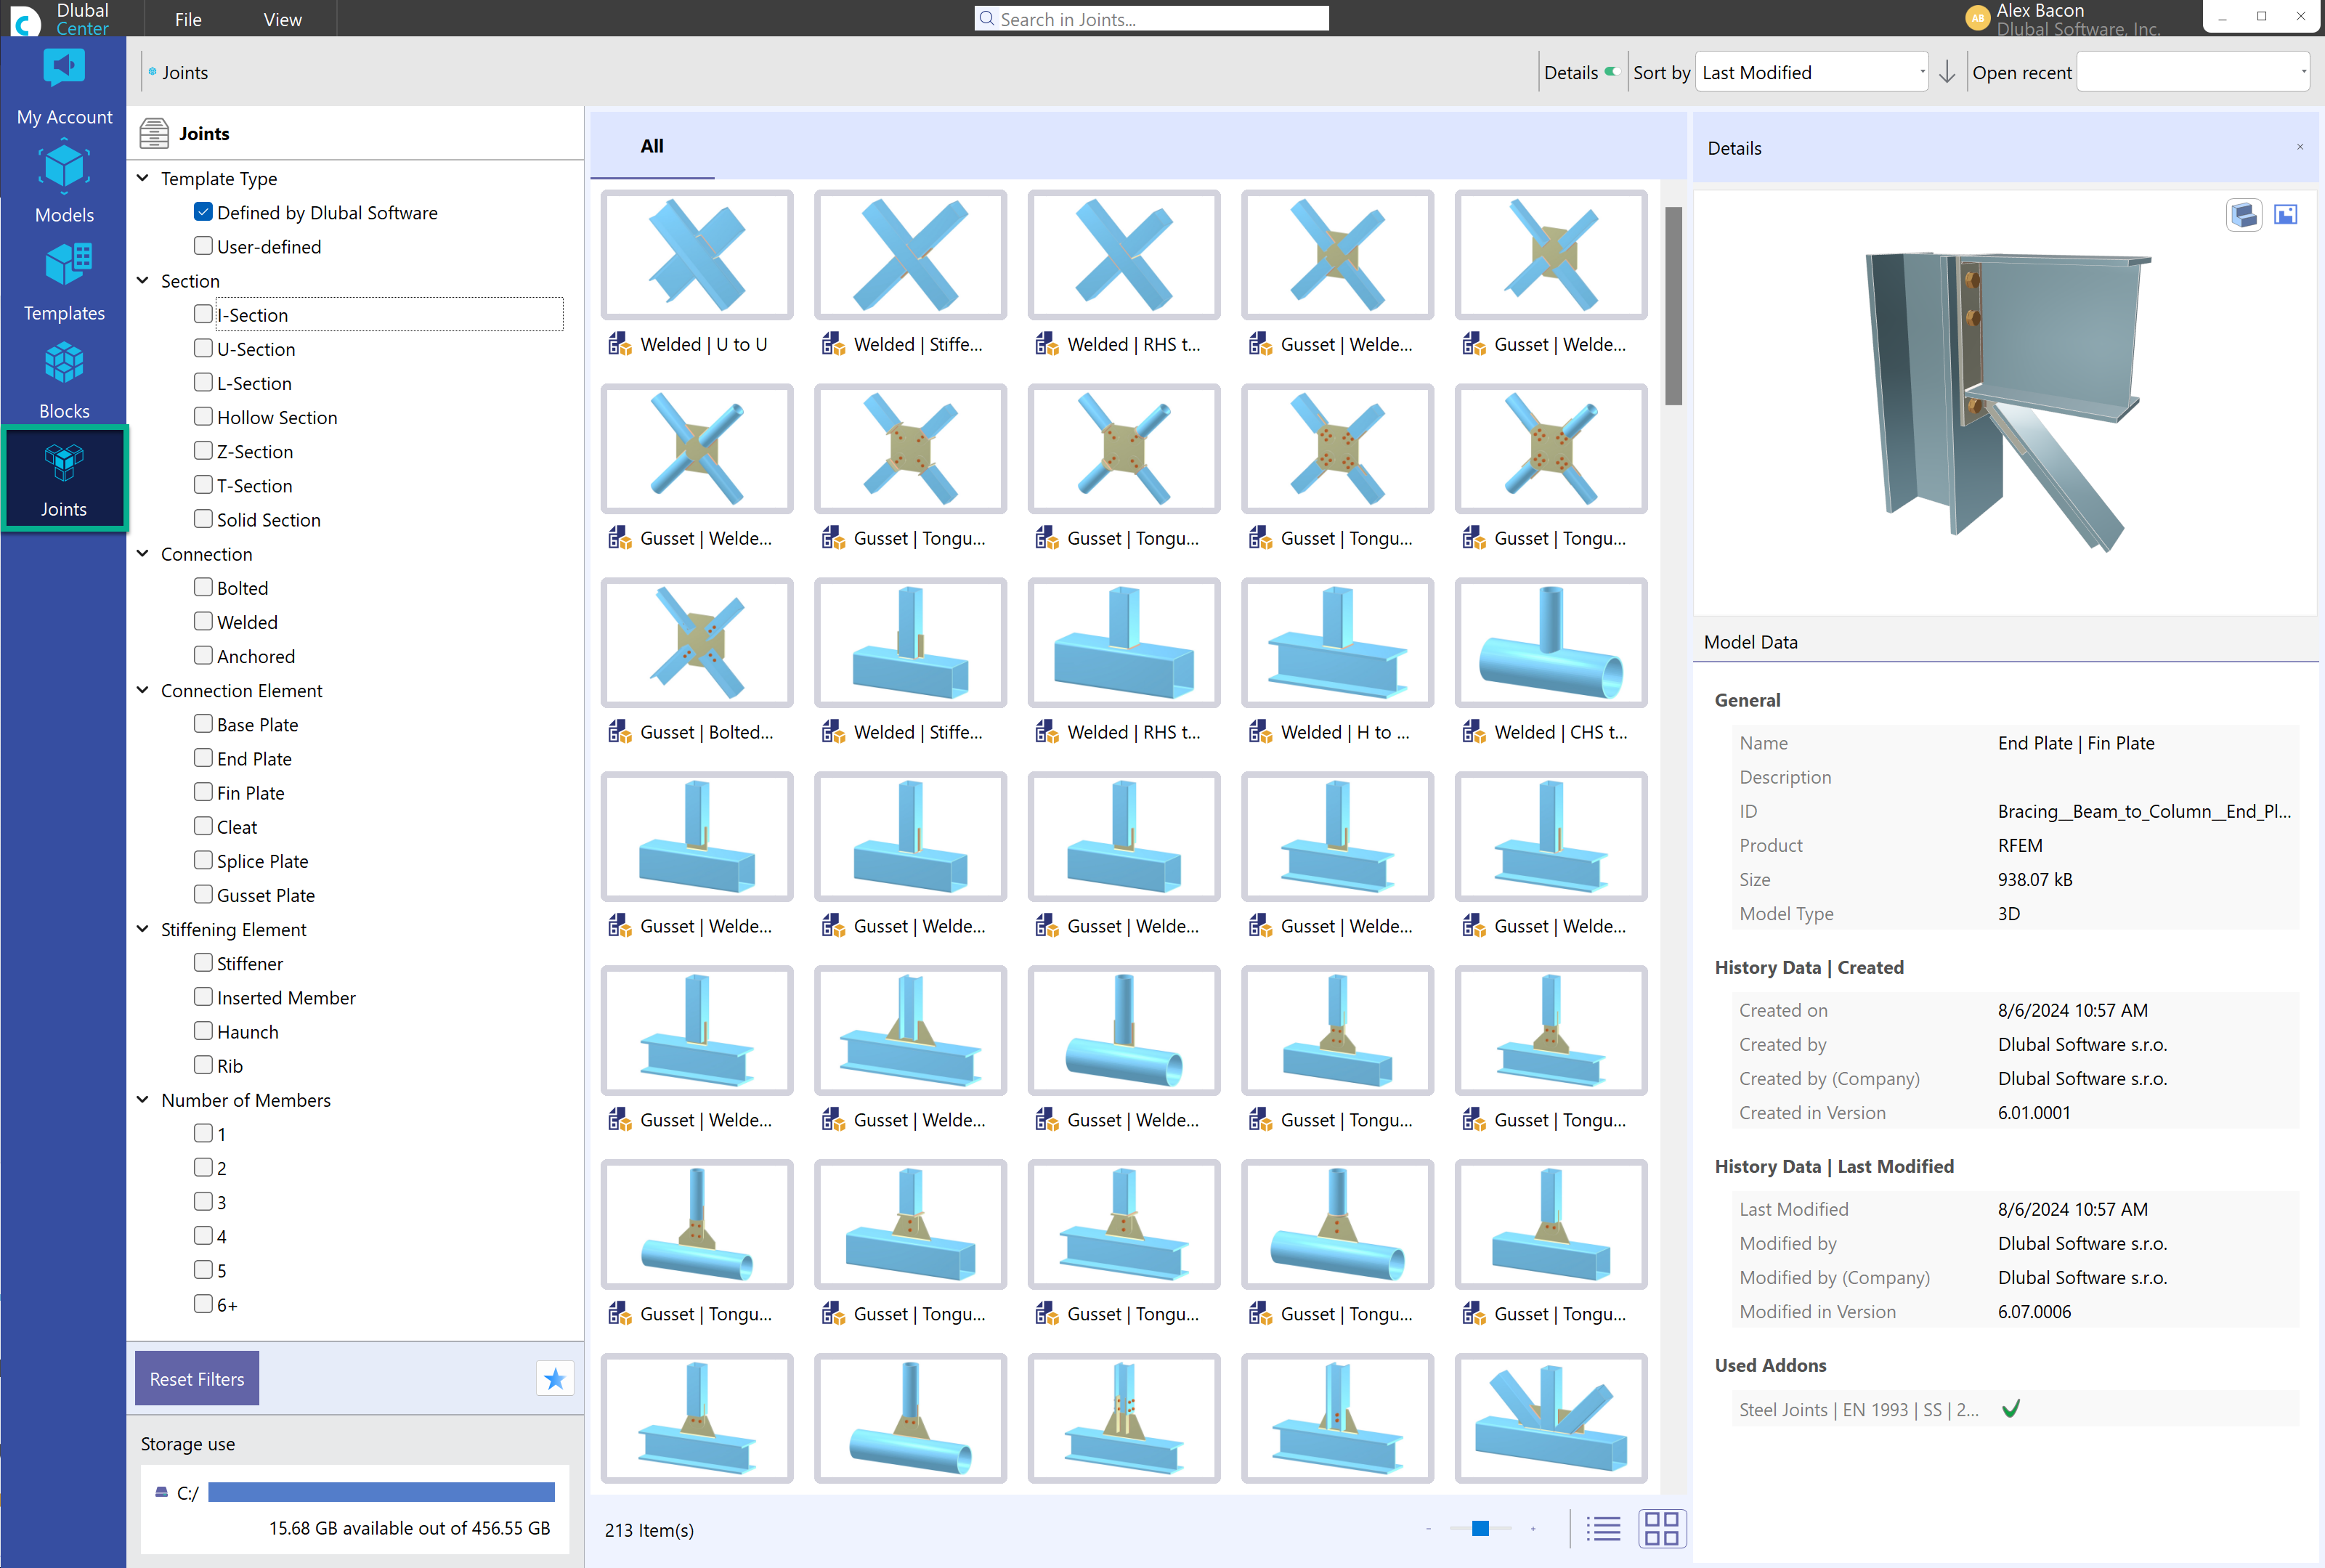Toggle the Bolted connection checkbox
Screen dimensions: 2325x1568
click(201, 586)
